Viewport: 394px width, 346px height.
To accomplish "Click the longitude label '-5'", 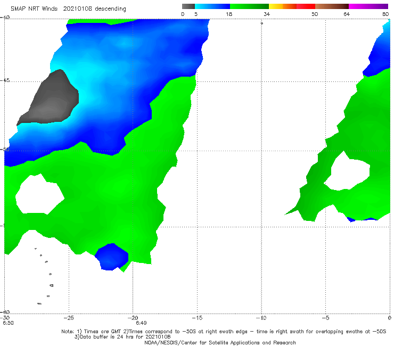I will tap(325, 318).
